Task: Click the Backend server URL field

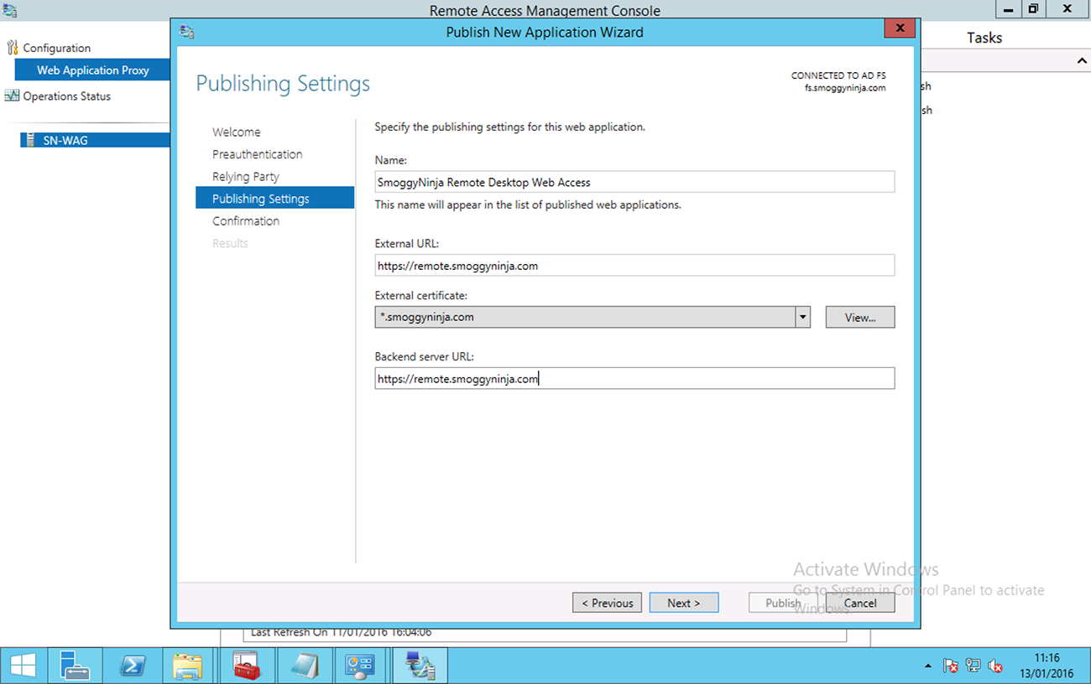Action: tap(634, 378)
